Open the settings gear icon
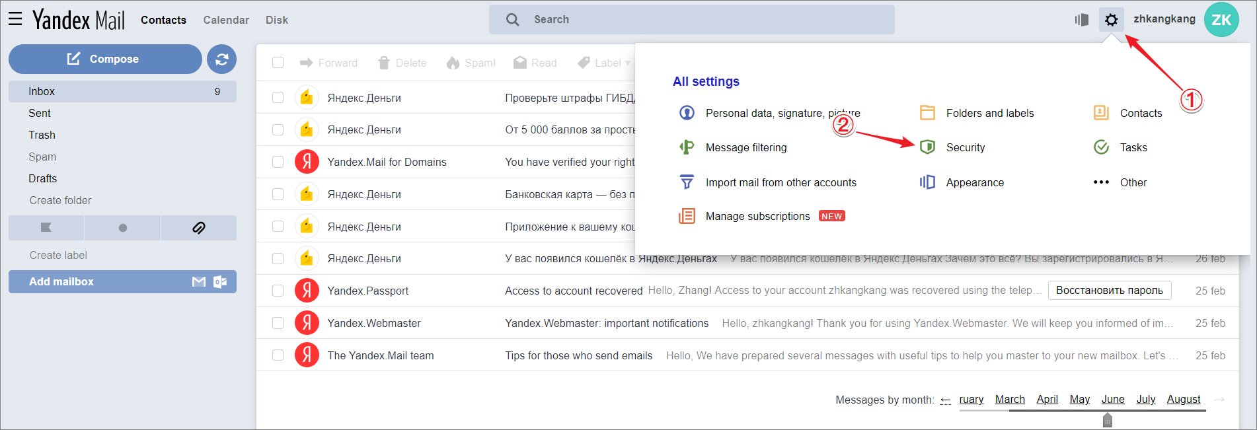The width and height of the screenshot is (1257, 430). (x=1111, y=20)
